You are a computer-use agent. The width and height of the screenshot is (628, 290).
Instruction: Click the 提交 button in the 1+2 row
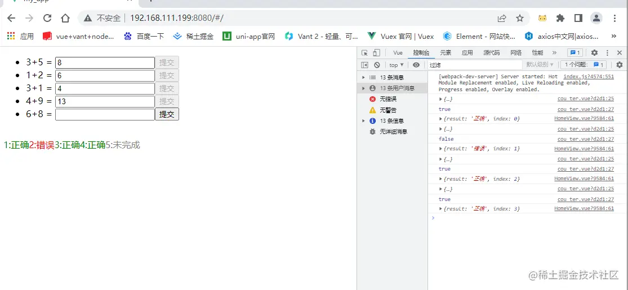167,75
